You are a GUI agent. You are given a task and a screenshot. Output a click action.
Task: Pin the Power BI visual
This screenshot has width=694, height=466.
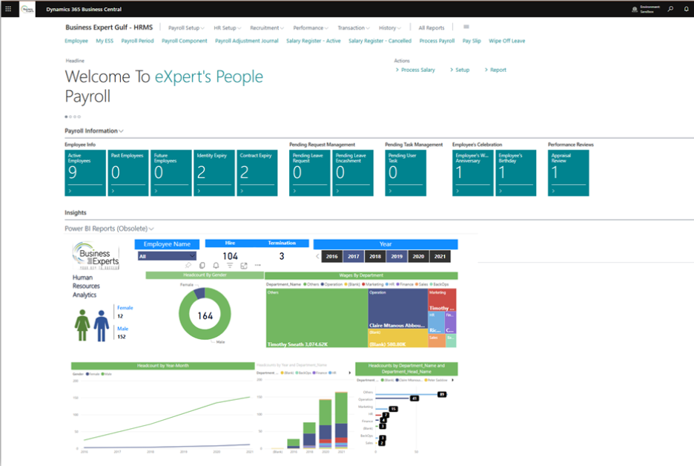coord(188,266)
